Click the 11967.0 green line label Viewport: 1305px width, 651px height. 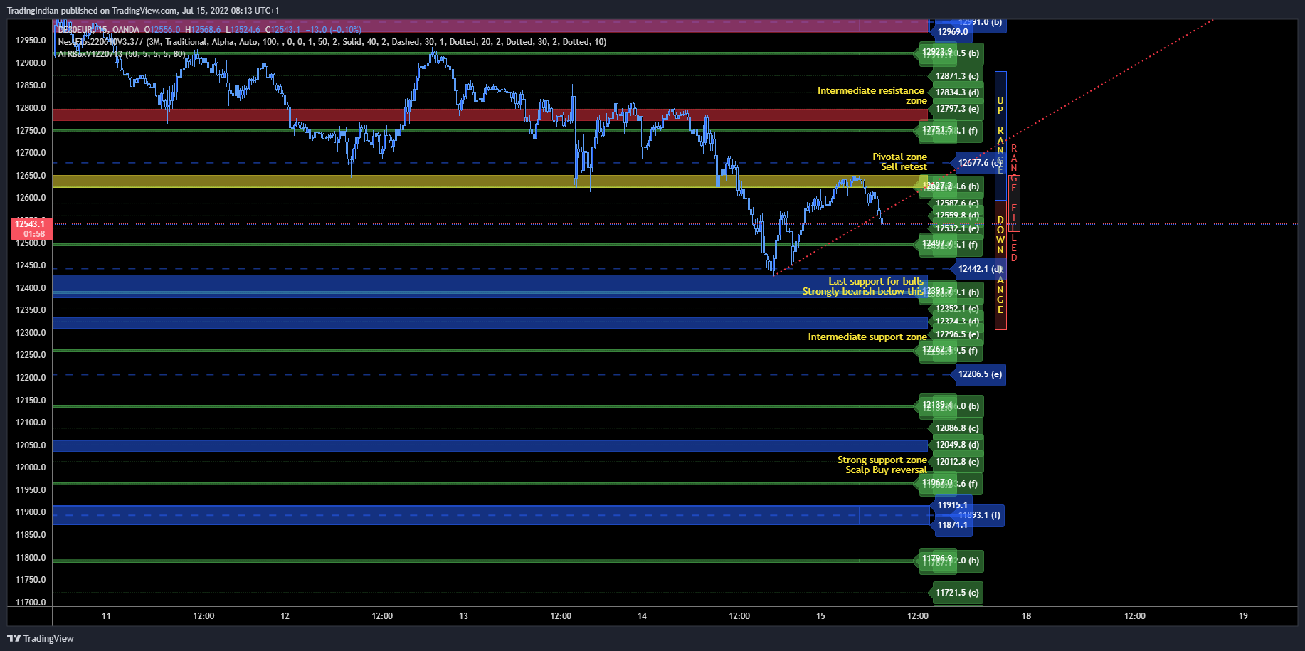click(x=937, y=482)
